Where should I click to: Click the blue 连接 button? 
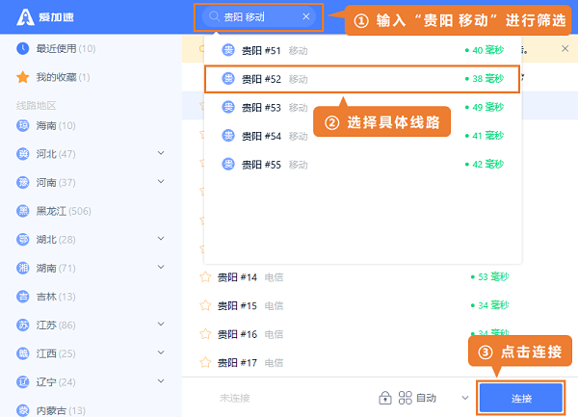coord(521,398)
